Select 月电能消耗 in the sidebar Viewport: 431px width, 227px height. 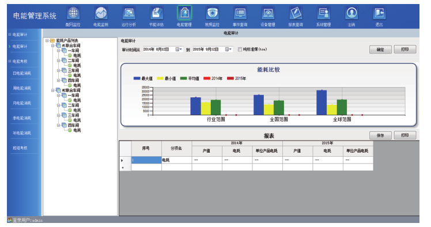point(22,103)
